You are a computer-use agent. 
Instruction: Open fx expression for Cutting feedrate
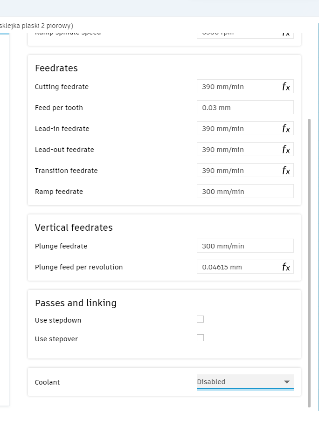tap(286, 87)
